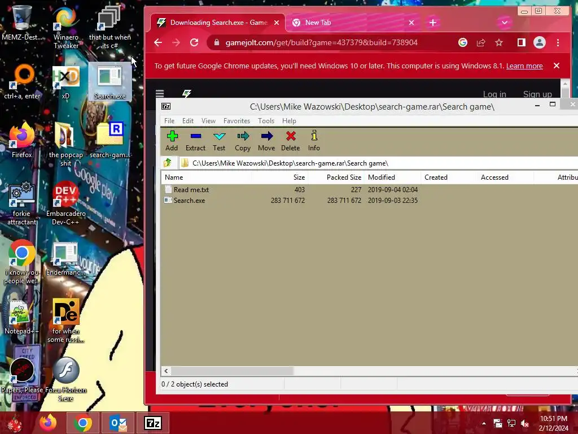This screenshot has height=434, width=578.
Task: Click the gamejolt.com URL in address bar
Action: coord(321,42)
